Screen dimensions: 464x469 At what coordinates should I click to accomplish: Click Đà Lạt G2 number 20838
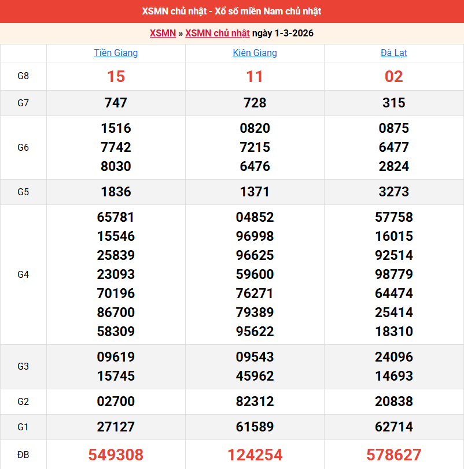[x=393, y=401]
